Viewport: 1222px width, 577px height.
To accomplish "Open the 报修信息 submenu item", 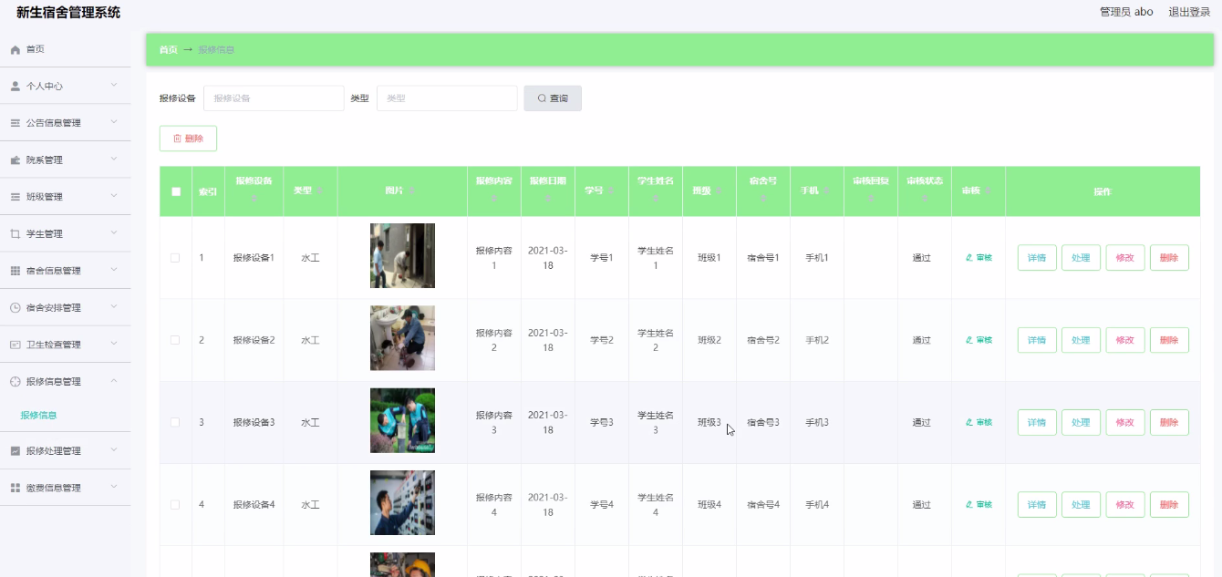I will click(x=38, y=415).
